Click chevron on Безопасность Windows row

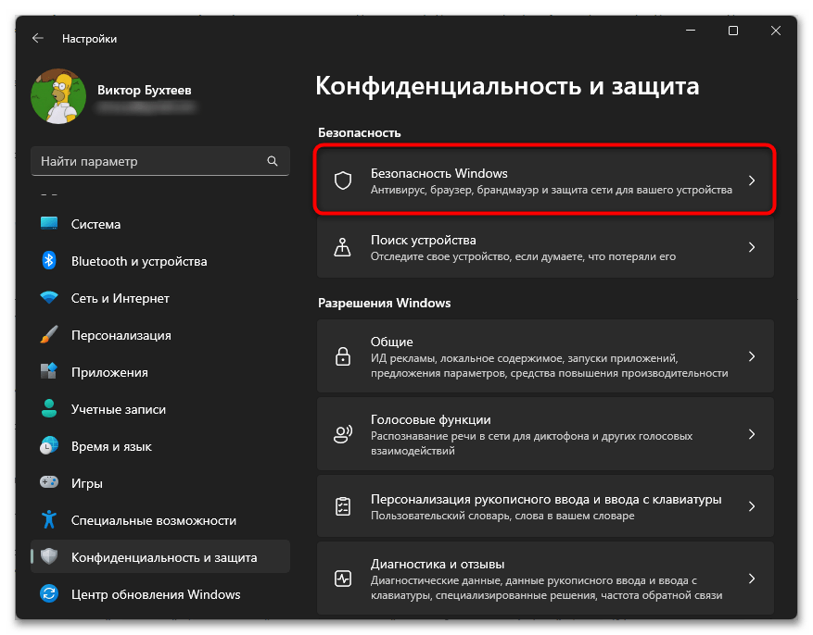point(752,181)
